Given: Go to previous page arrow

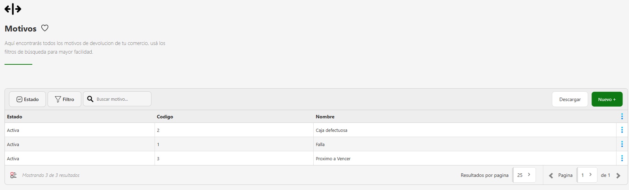Looking at the screenshot, I should point(551,175).
